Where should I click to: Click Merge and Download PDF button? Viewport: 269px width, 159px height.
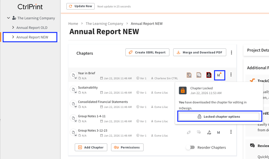(200, 52)
